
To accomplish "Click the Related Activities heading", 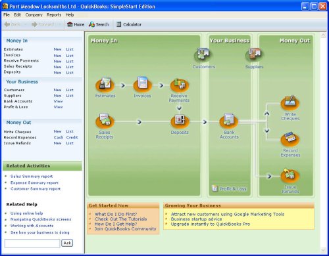I will 28,166.
